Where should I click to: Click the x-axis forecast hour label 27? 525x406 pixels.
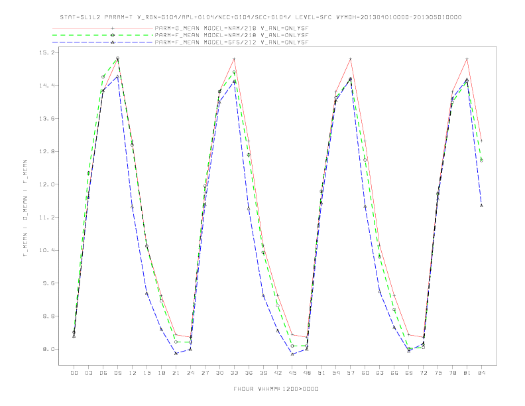pos(205,373)
